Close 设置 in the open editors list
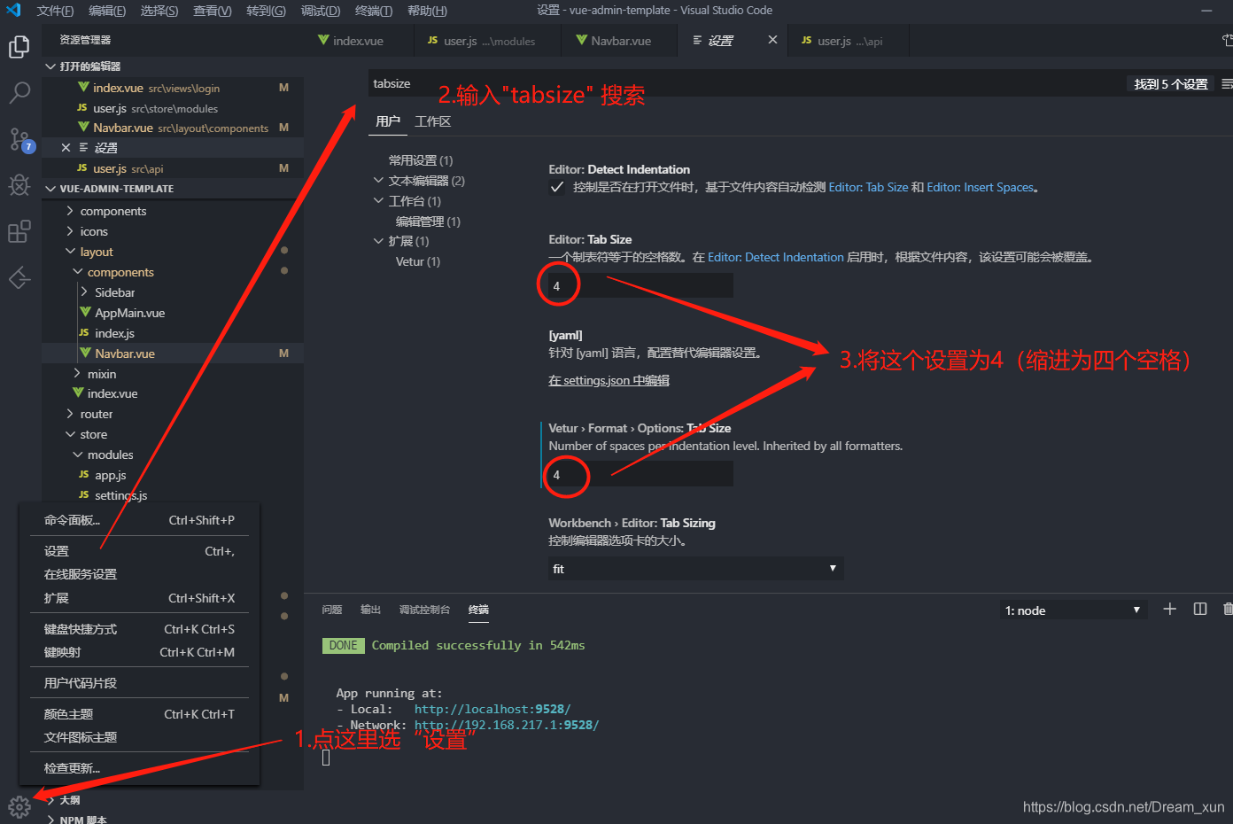This screenshot has width=1233, height=824. point(66,148)
